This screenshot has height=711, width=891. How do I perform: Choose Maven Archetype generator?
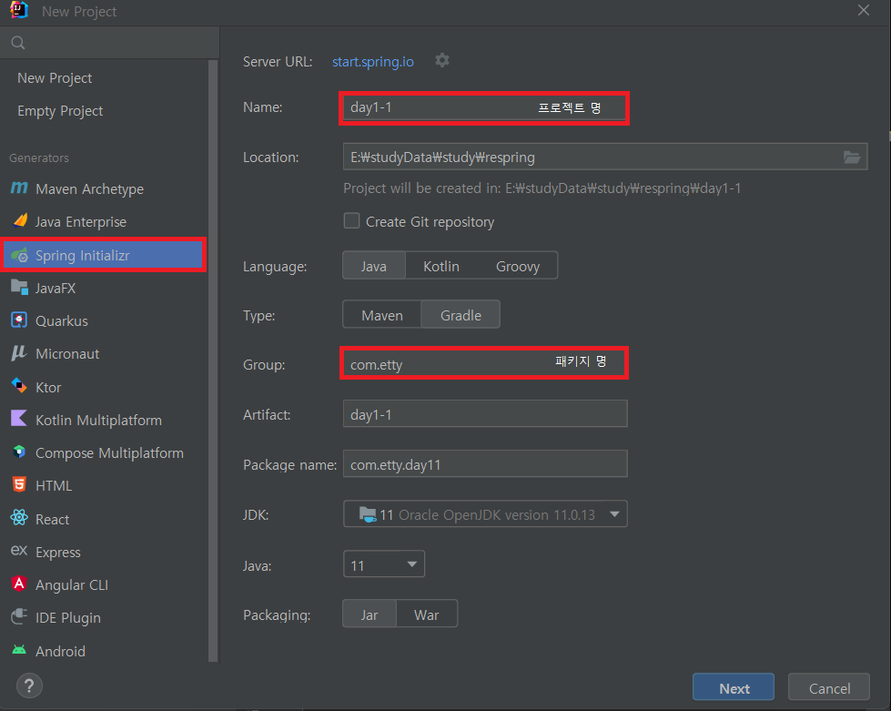tap(104, 188)
